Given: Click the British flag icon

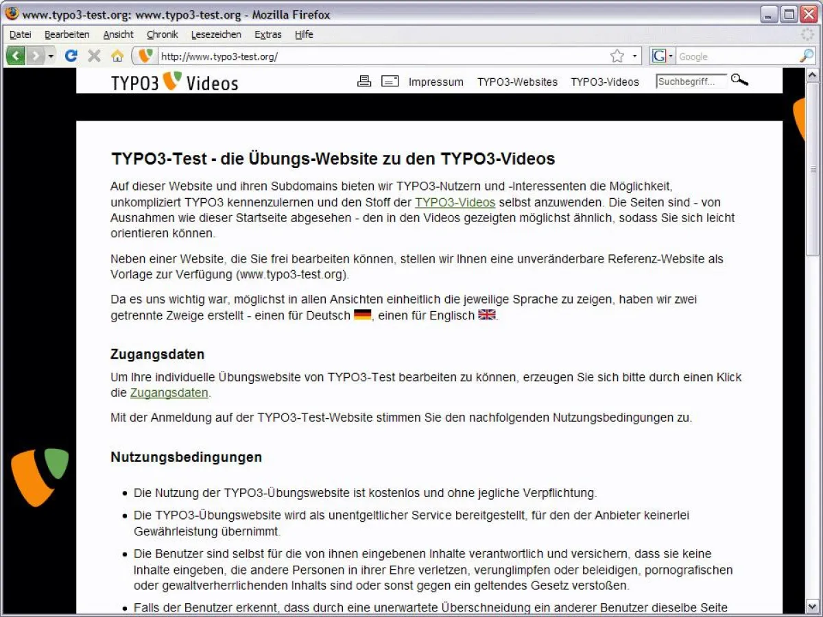Looking at the screenshot, I should (486, 315).
